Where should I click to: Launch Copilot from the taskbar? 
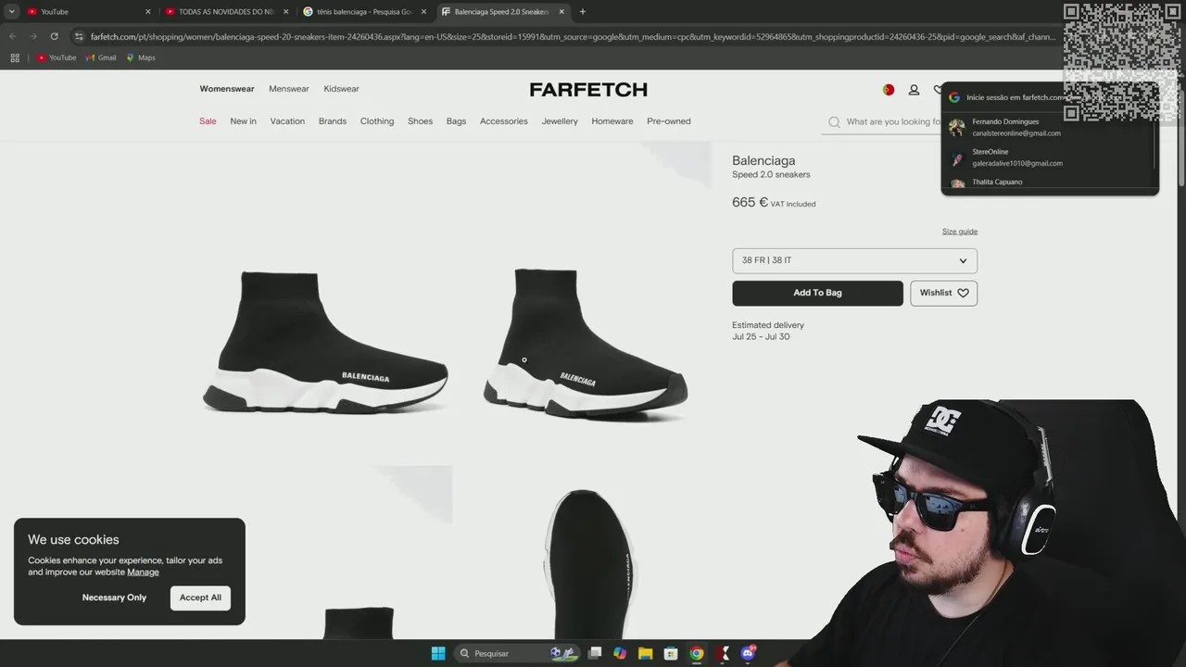coord(620,653)
